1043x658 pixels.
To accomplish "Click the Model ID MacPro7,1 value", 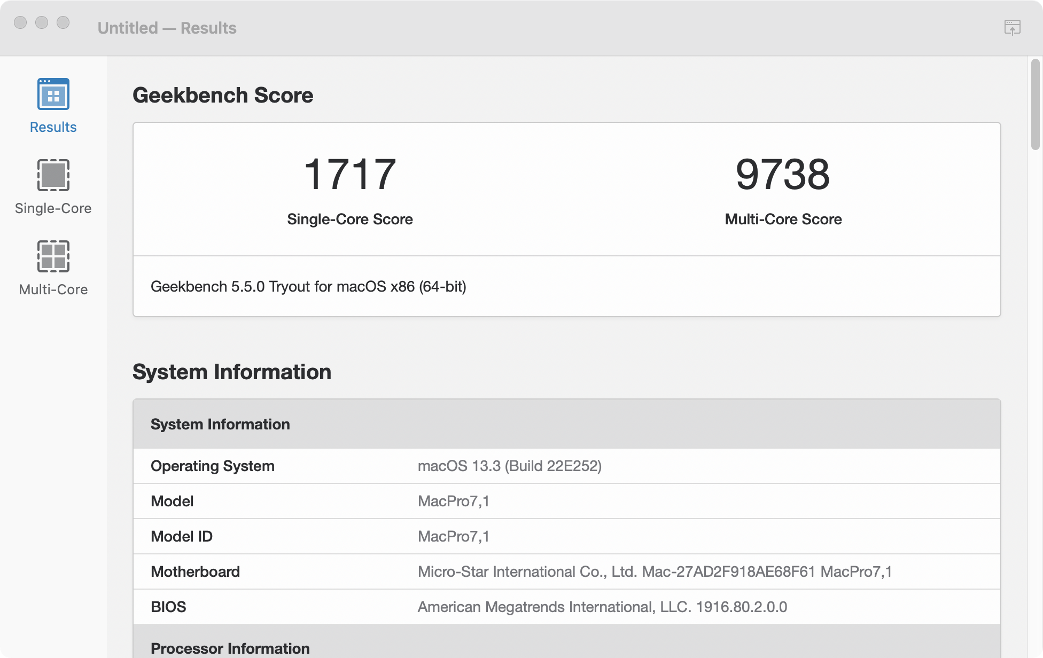I will tap(453, 536).
